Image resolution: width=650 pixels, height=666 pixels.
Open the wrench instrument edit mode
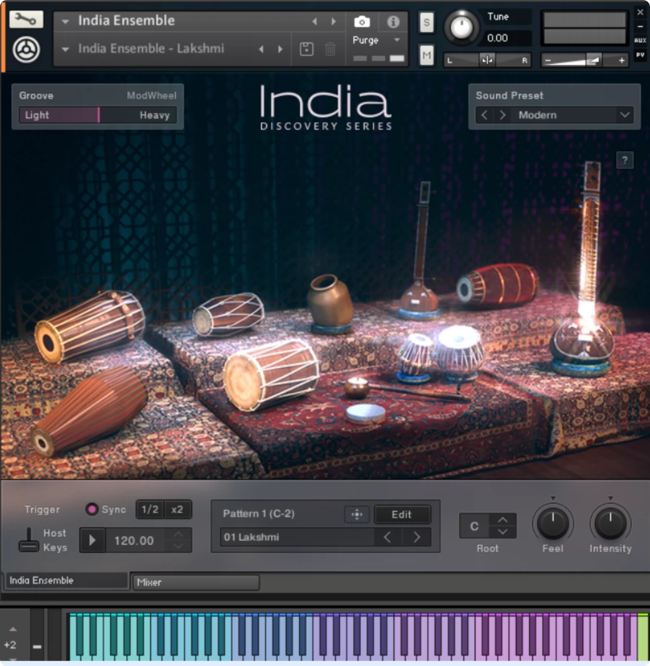pyautogui.click(x=26, y=19)
